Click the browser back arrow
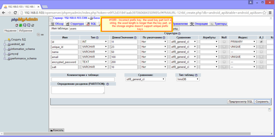Viewport: 275px width, 137px height. tap(3, 13)
